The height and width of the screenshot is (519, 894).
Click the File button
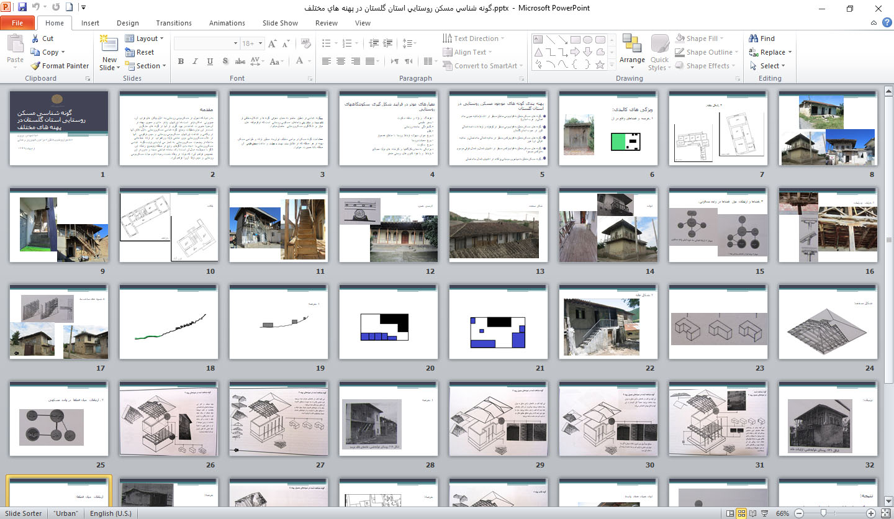17,23
